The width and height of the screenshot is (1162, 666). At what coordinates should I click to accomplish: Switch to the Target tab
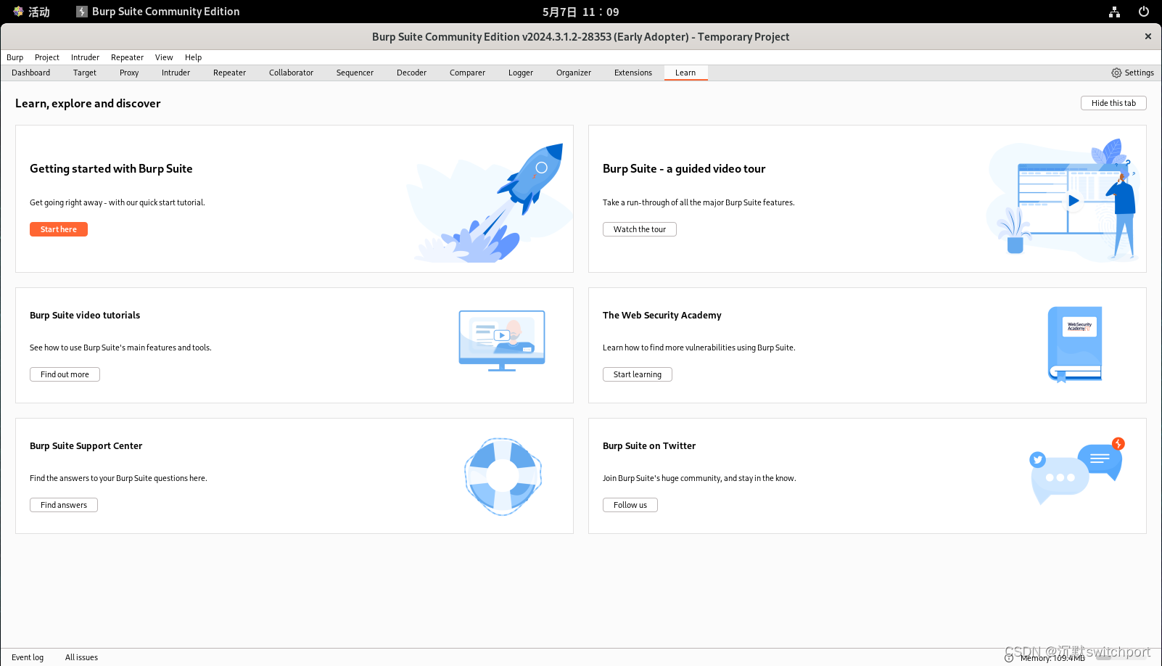click(85, 73)
